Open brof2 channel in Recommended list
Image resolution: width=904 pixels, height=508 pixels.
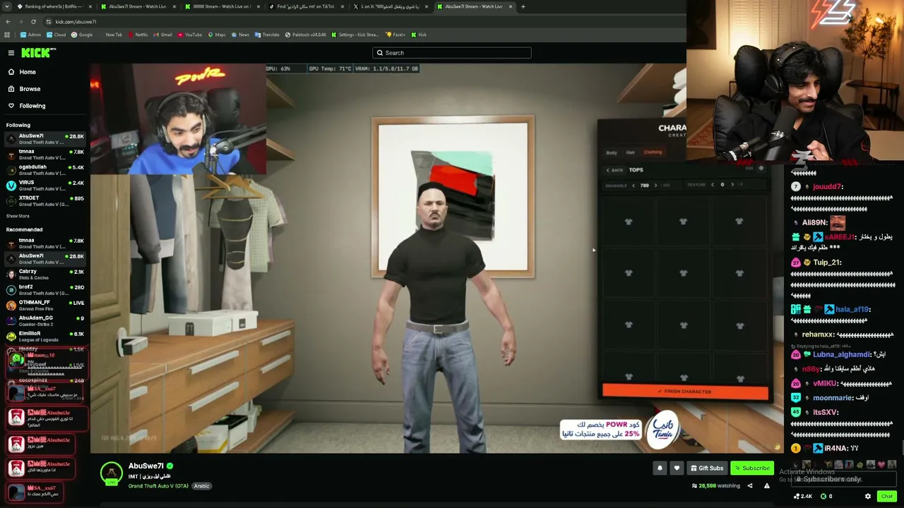pyautogui.click(x=45, y=290)
